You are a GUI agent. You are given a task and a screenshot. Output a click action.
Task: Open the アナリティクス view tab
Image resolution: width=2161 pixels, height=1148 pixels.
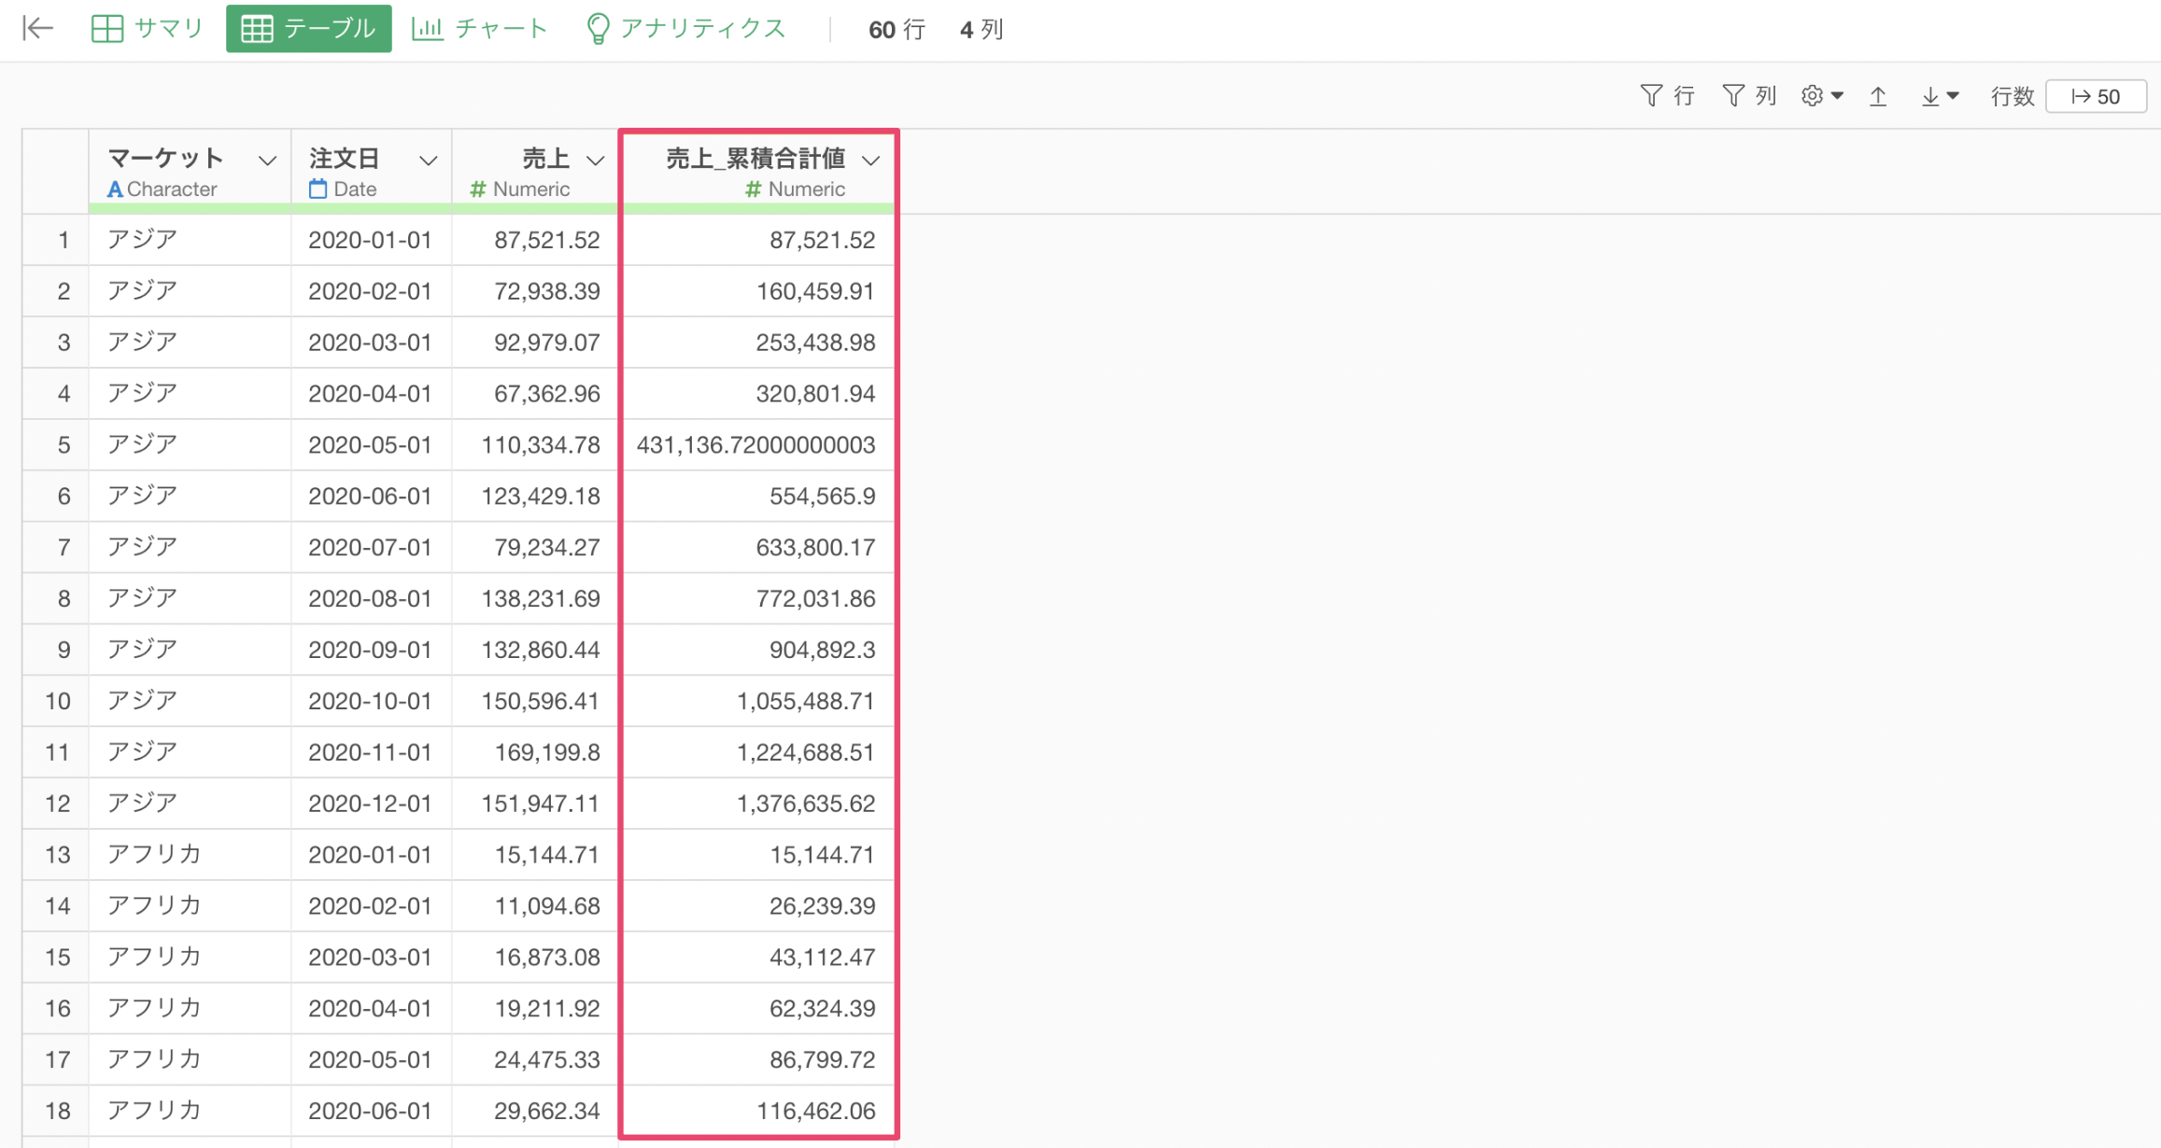685,29
